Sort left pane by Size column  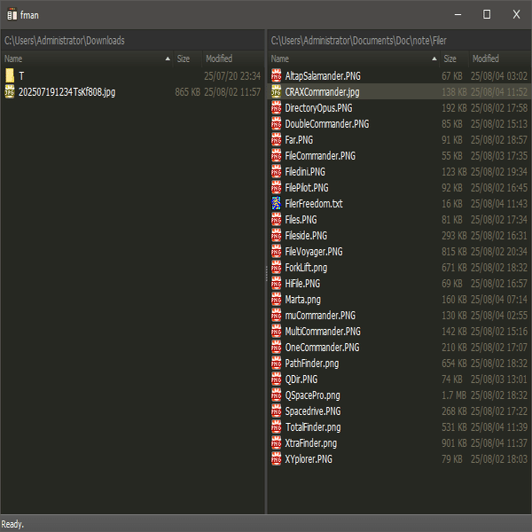pos(188,59)
